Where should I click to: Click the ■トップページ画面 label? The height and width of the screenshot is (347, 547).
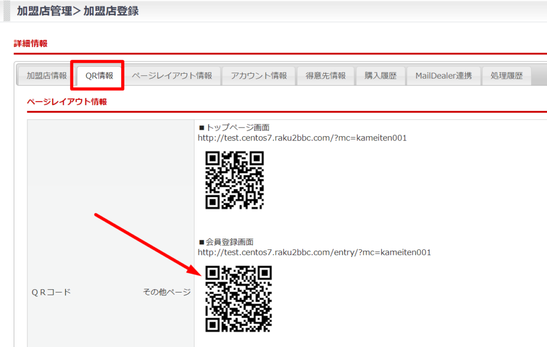point(234,128)
